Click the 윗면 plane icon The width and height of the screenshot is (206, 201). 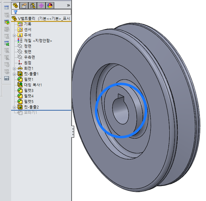(20, 52)
